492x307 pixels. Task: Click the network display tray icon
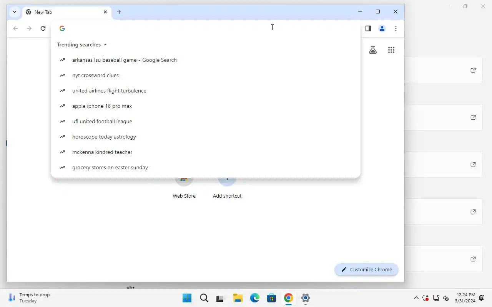pyautogui.click(x=436, y=298)
